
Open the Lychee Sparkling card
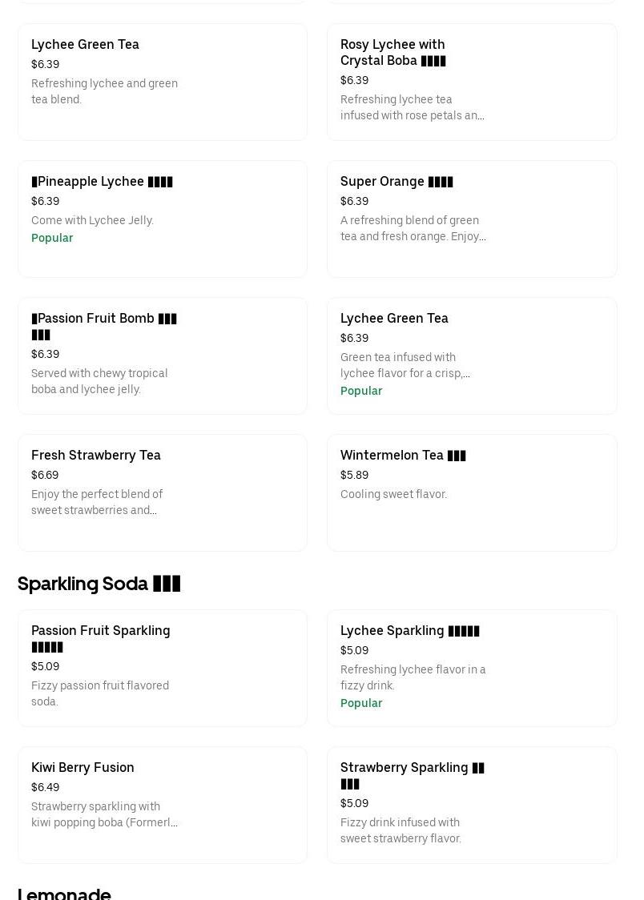pyautogui.click(x=472, y=668)
